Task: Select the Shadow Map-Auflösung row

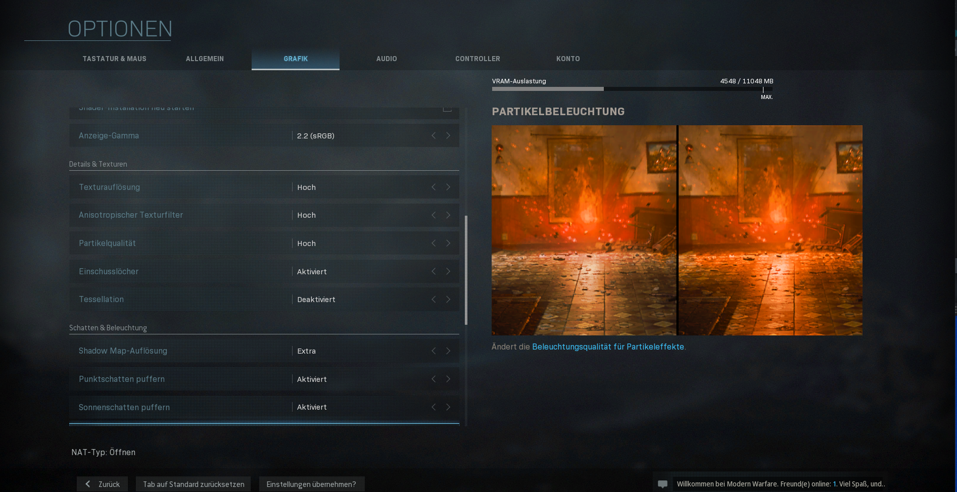Action: pyautogui.click(x=264, y=351)
